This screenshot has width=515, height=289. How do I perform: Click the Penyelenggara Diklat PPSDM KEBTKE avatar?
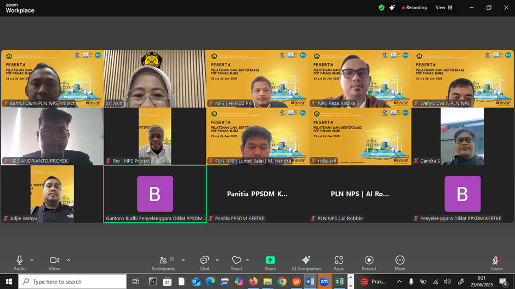pyautogui.click(x=462, y=193)
